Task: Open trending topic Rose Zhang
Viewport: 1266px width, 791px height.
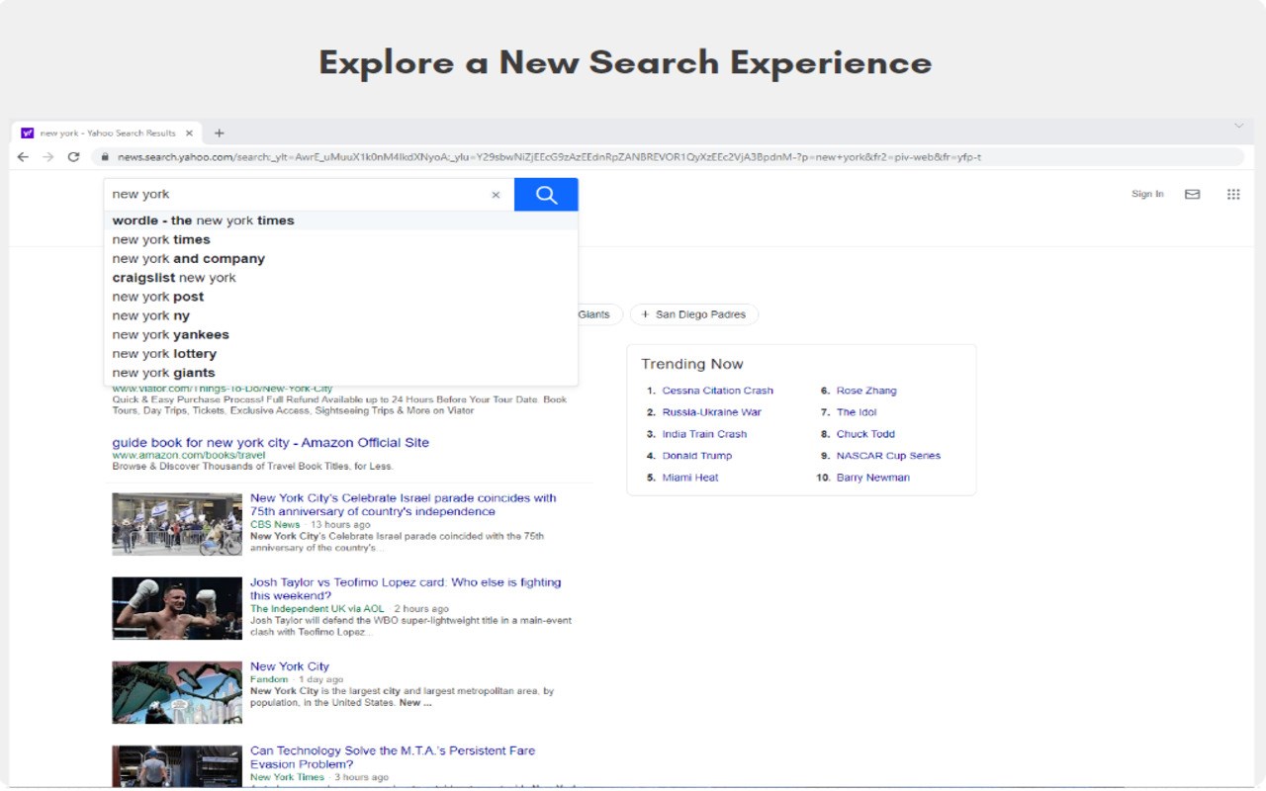Action: (x=866, y=391)
